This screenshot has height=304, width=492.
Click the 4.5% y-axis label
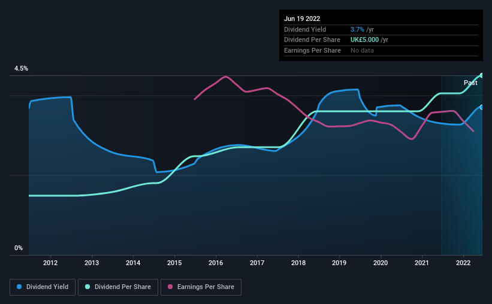click(21, 69)
